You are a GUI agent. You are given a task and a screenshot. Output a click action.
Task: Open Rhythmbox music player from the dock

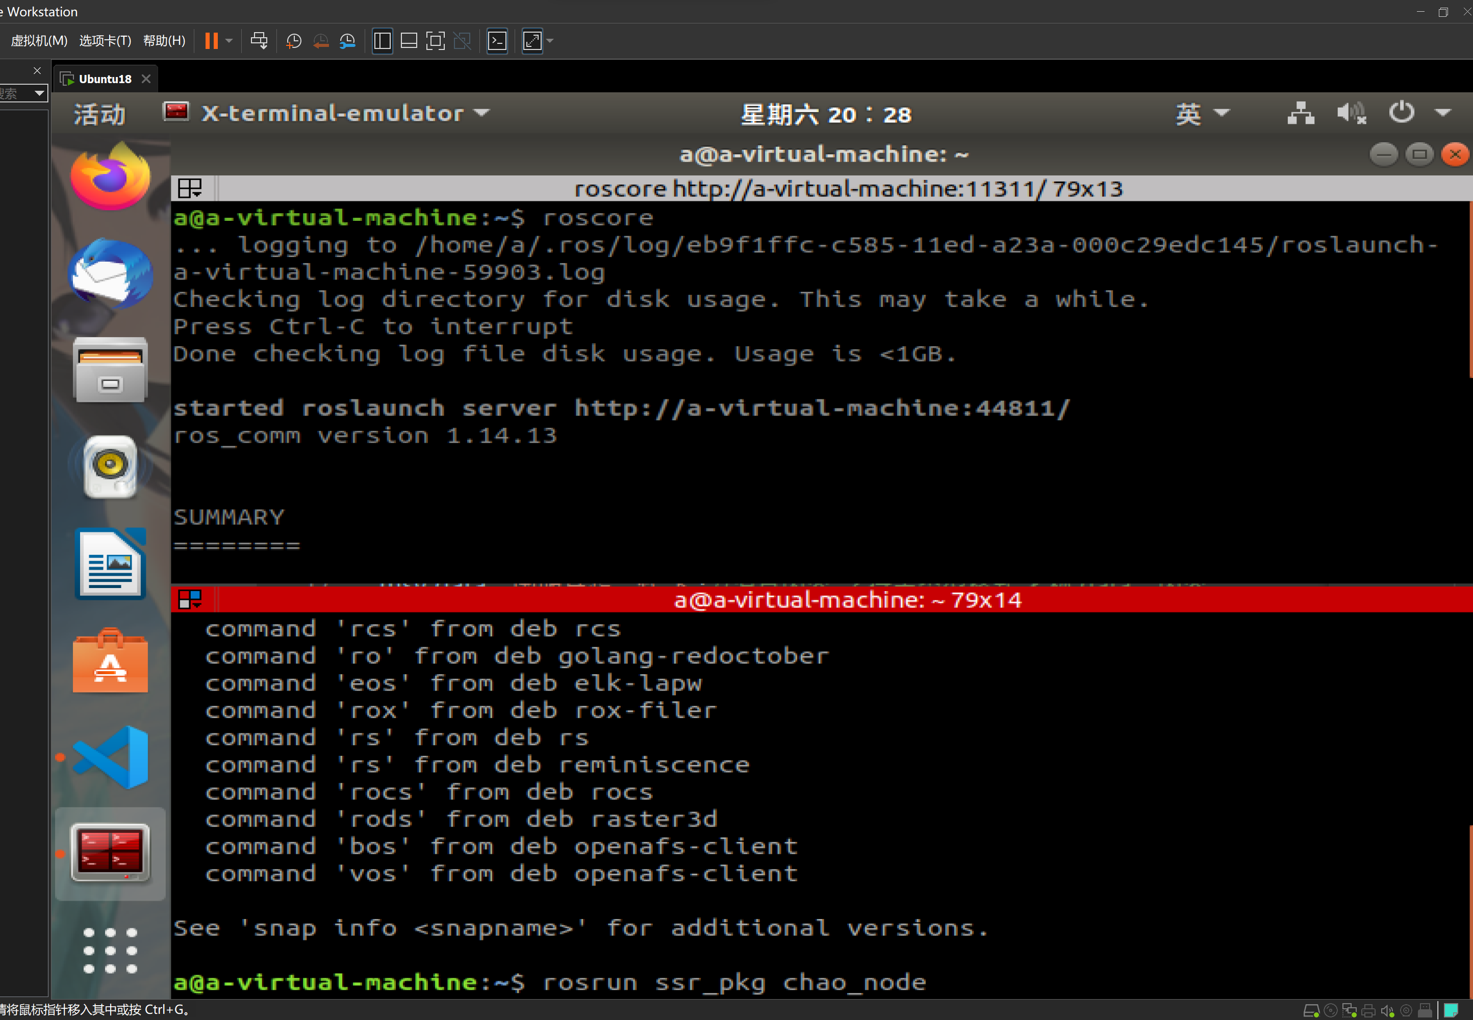click(x=110, y=467)
